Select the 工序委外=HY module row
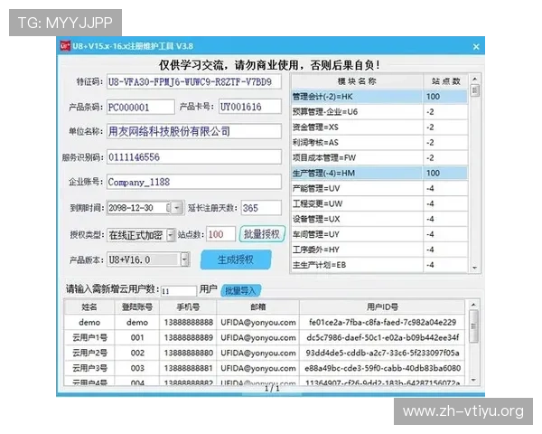 coord(379,250)
